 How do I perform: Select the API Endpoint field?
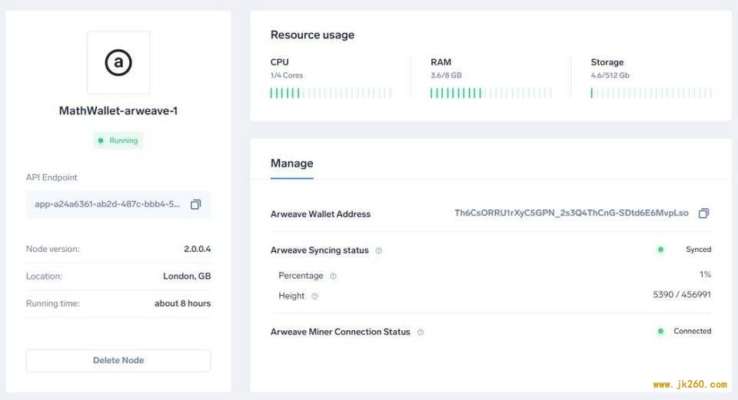118,204
